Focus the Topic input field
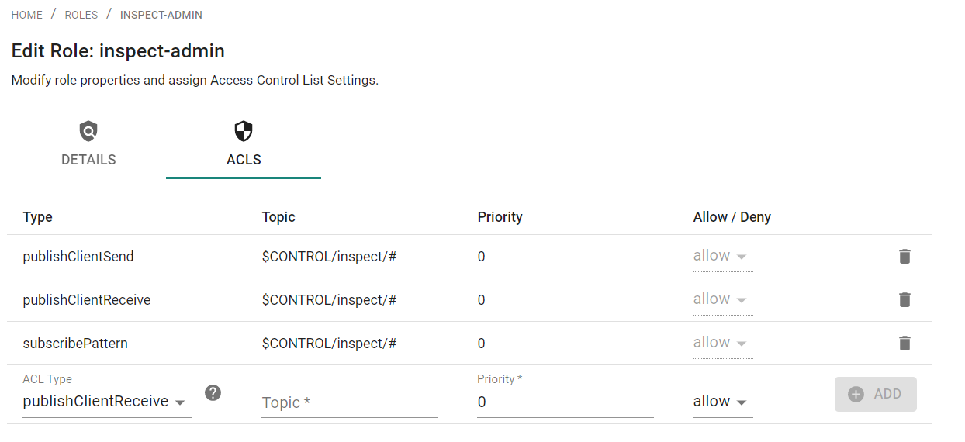Image resolution: width=965 pixels, height=442 pixels. tap(350, 402)
